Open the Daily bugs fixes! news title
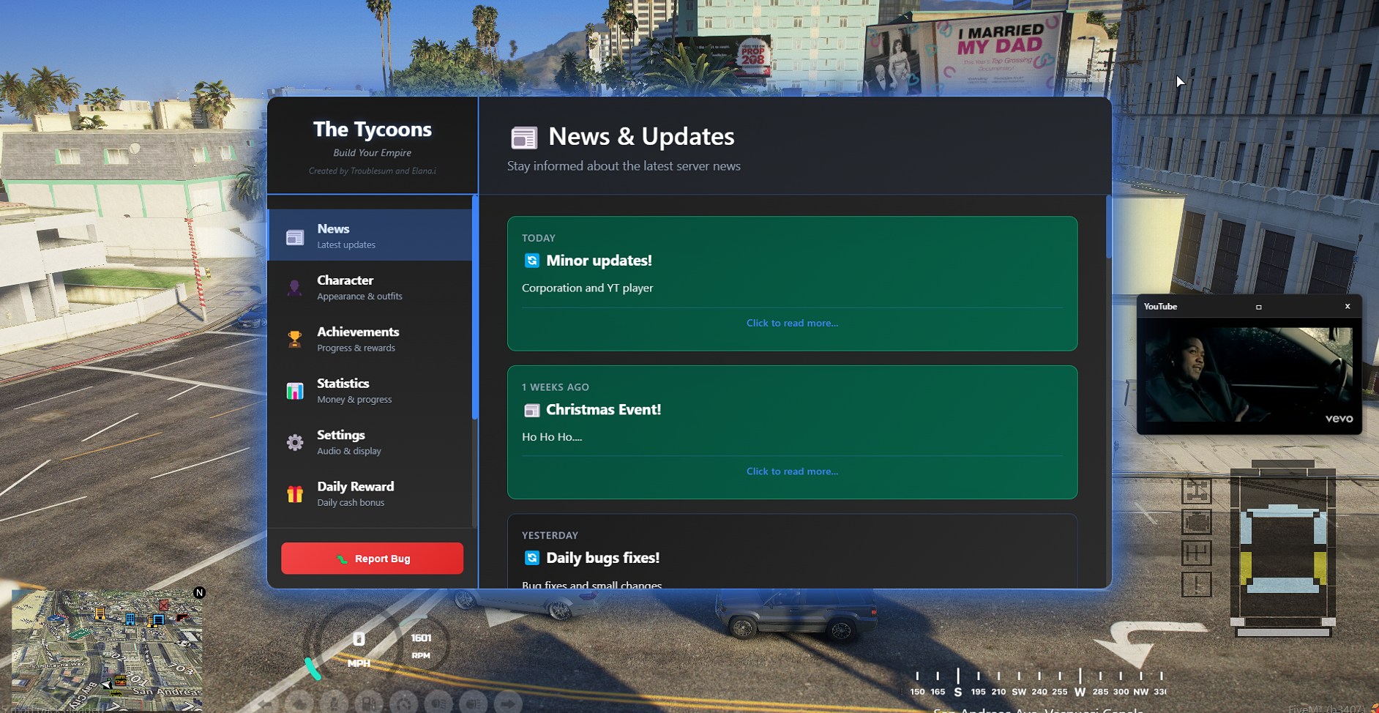The width and height of the screenshot is (1379, 713). [602, 558]
